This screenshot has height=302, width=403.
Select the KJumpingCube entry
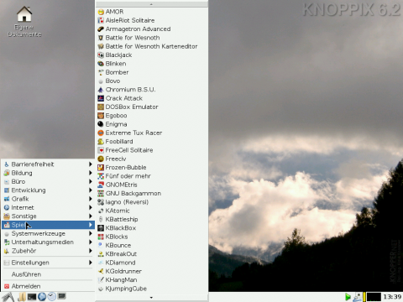coord(151,289)
